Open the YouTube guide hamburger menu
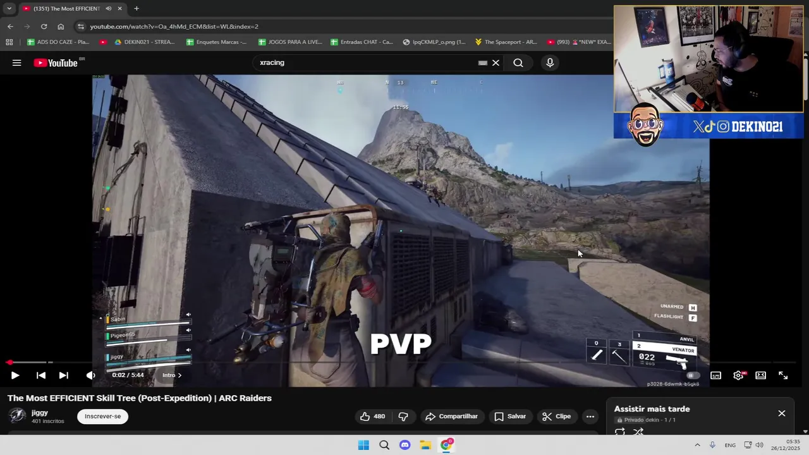Viewport: 809px width, 455px height. 17,63
